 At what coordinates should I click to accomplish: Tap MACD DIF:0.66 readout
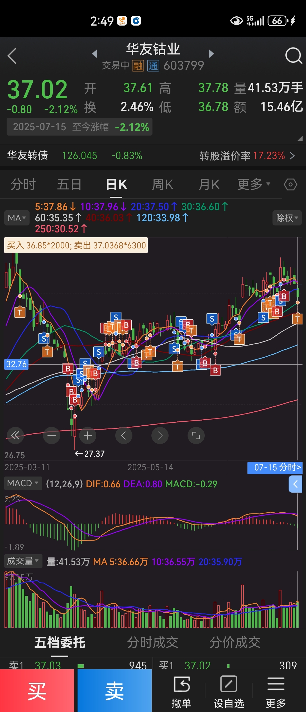coord(103,484)
